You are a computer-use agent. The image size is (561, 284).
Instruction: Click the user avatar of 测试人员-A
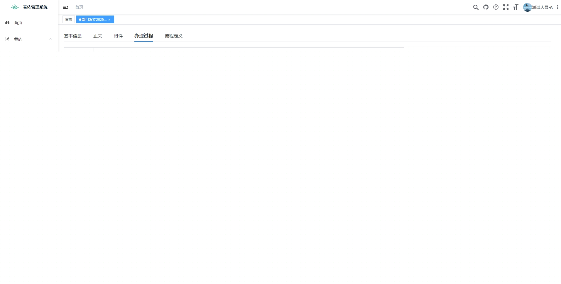527,7
